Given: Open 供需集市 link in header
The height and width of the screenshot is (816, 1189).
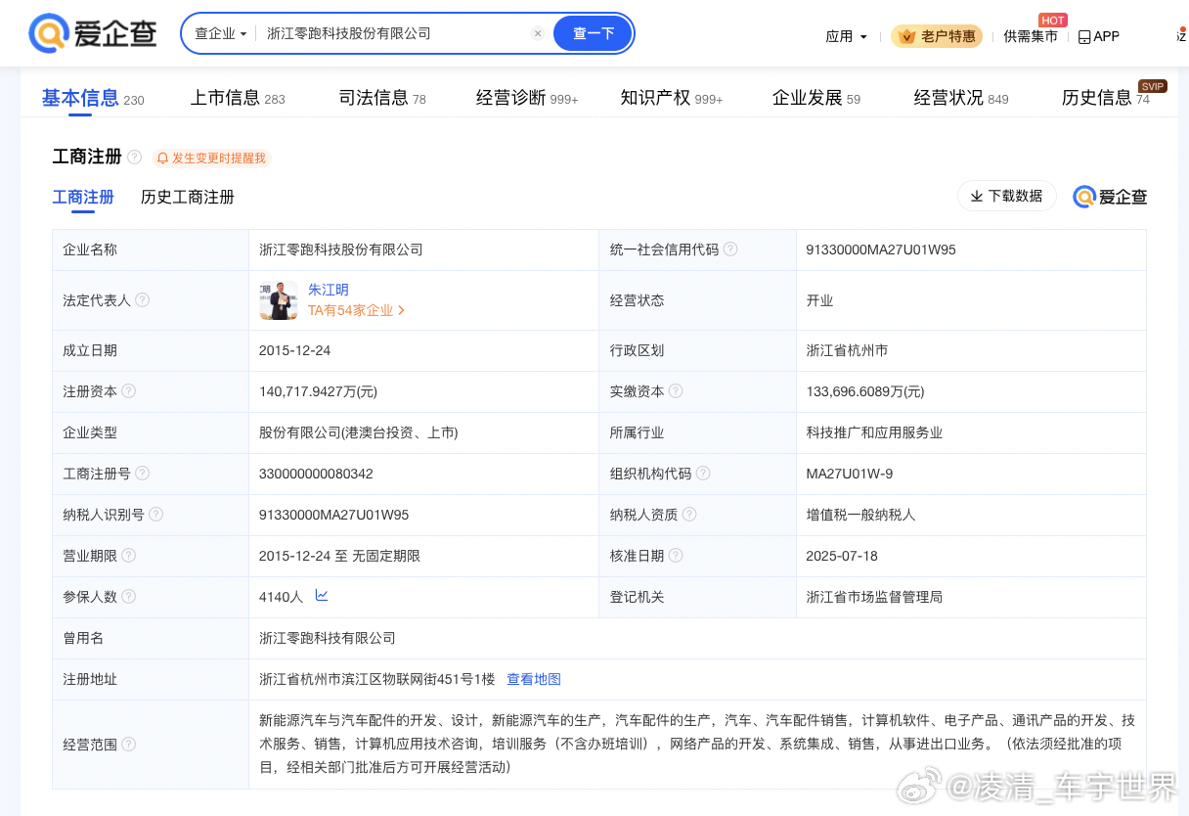Looking at the screenshot, I should pos(1031,36).
